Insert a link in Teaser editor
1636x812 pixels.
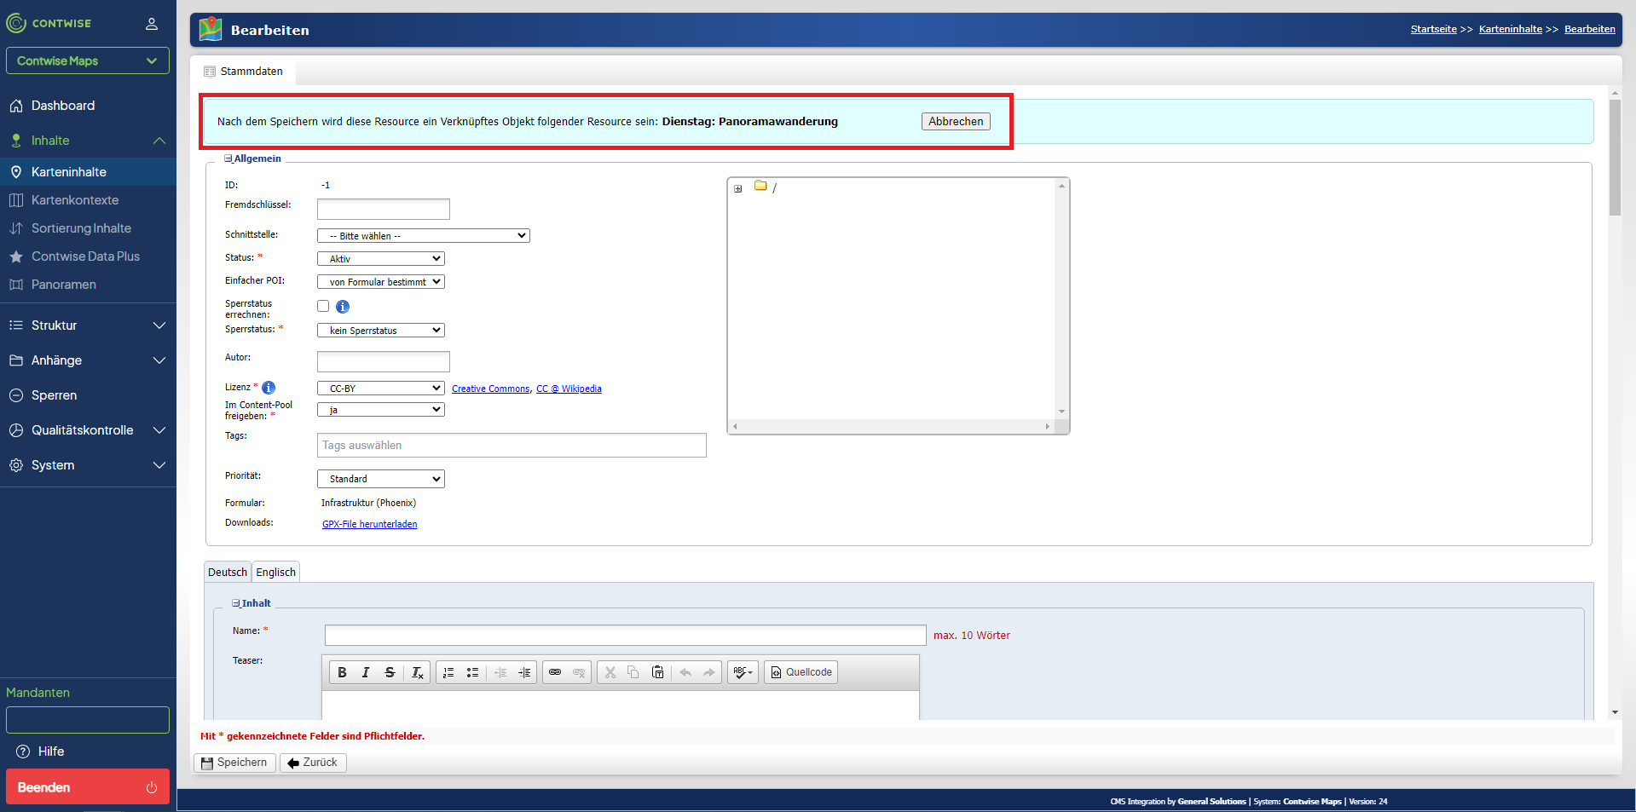[555, 672]
